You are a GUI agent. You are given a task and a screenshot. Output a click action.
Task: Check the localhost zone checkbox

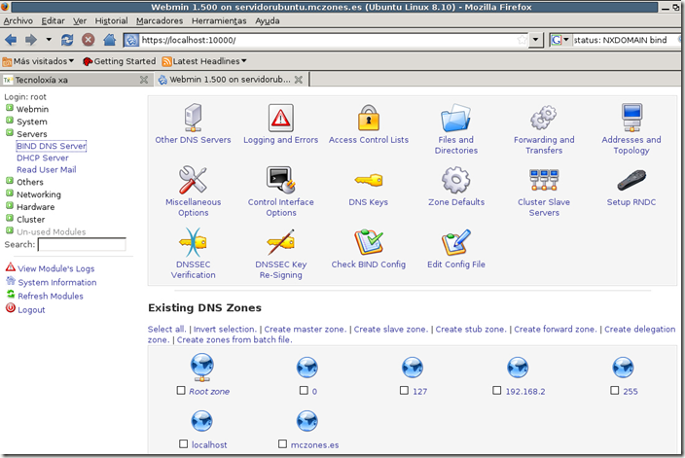click(x=184, y=444)
